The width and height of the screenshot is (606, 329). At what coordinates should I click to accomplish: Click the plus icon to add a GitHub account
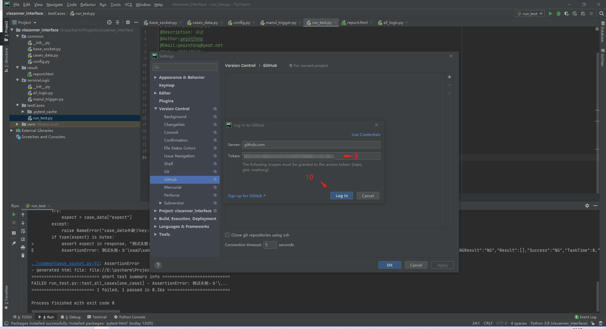click(449, 77)
